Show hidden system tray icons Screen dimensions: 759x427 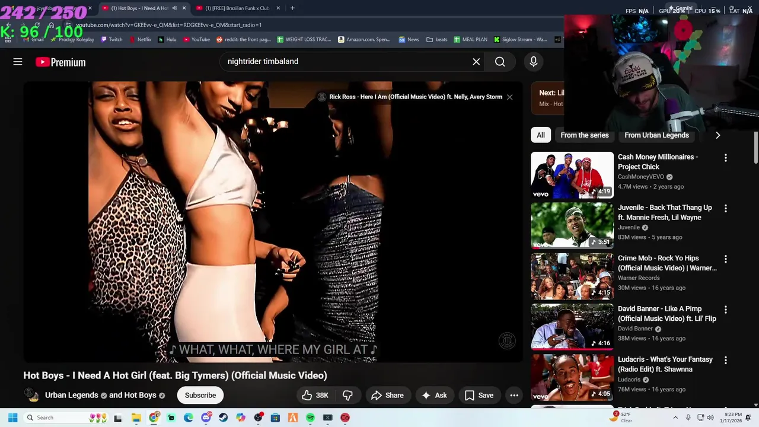(x=675, y=418)
